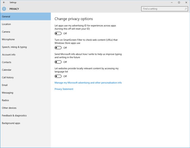The width and height of the screenshot is (190, 148).
Task: Click the search magnifier icon
Action: coord(185,9)
